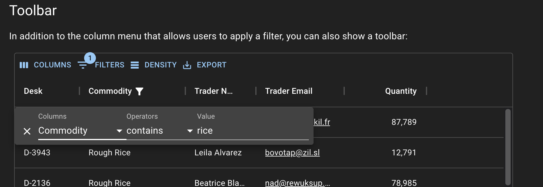Click the Density lines icon
The height and width of the screenshot is (187, 543).
pyautogui.click(x=135, y=65)
